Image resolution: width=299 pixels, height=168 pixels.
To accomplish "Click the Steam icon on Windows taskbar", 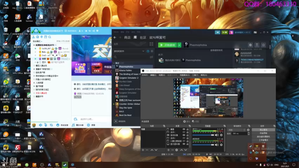I will [65, 165].
